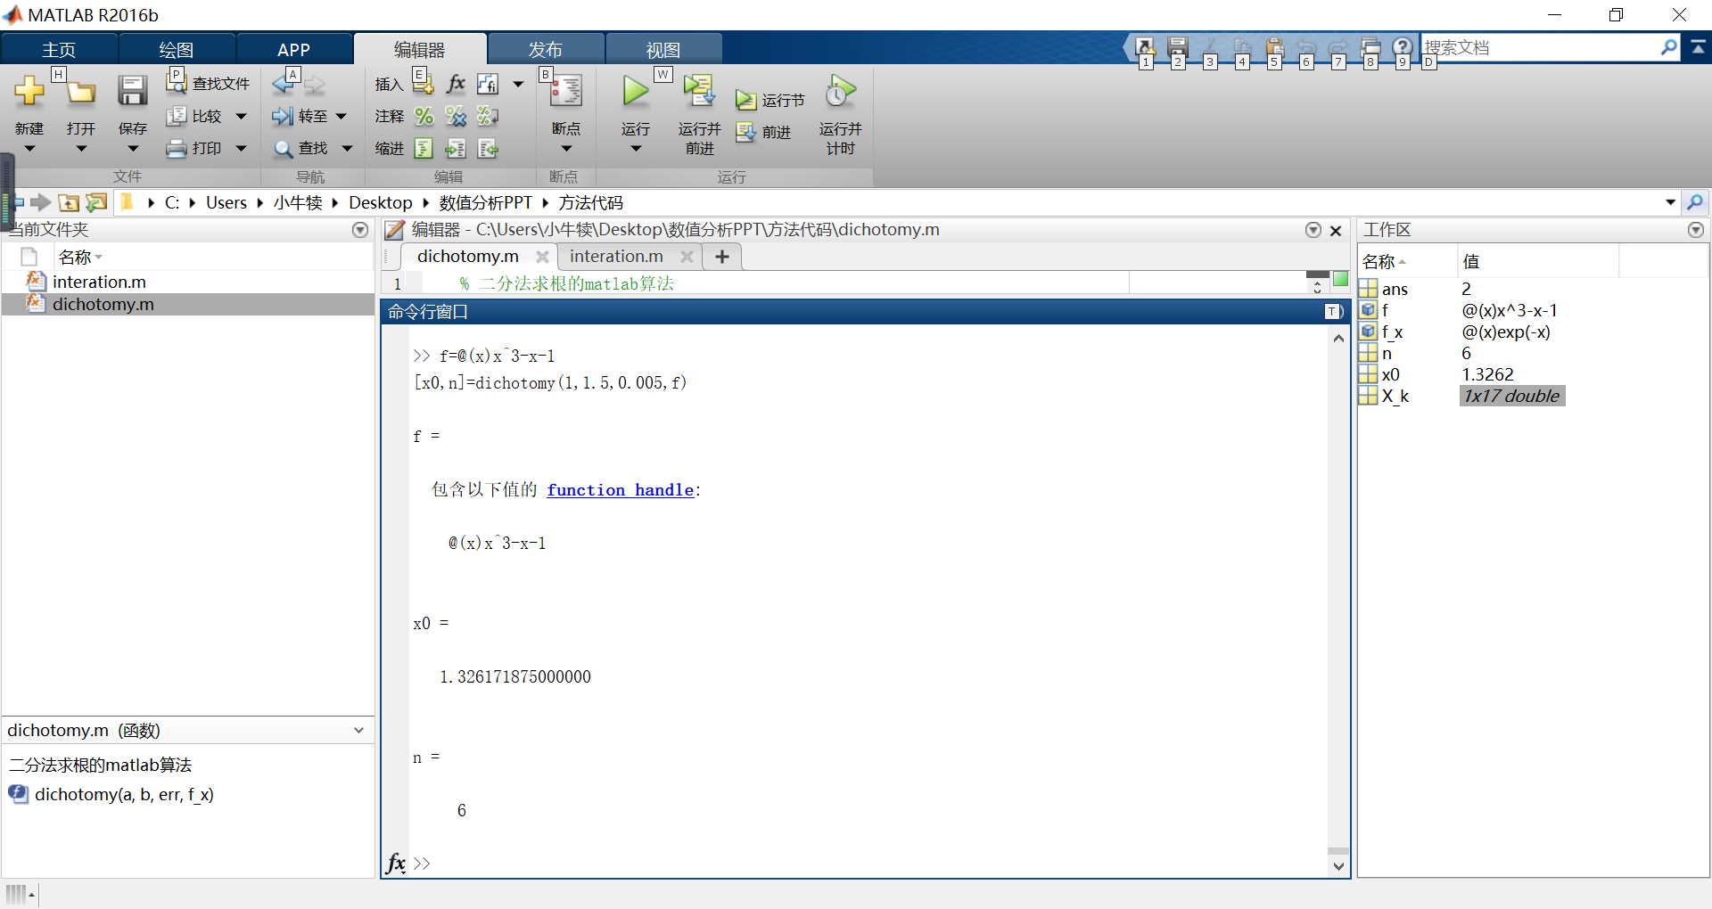
Task: Switch to the 绘图 (Plots) tab
Action: point(177,50)
